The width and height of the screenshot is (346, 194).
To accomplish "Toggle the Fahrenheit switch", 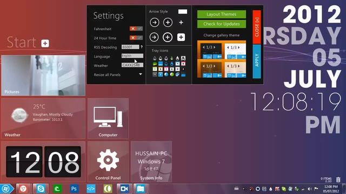I will [x=136, y=29].
